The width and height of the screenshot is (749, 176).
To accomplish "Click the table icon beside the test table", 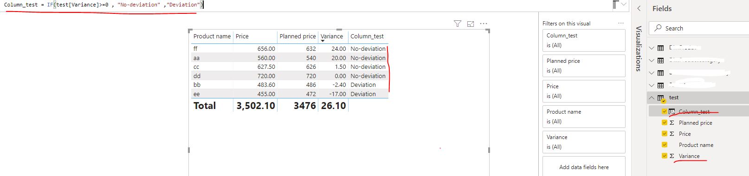I will click(x=661, y=98).
